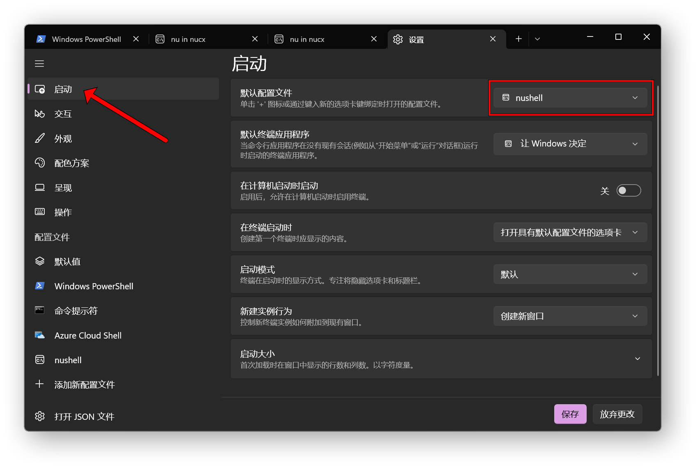Open the 交互 settings page
The image size is (697, 467).
pos(123,114)
